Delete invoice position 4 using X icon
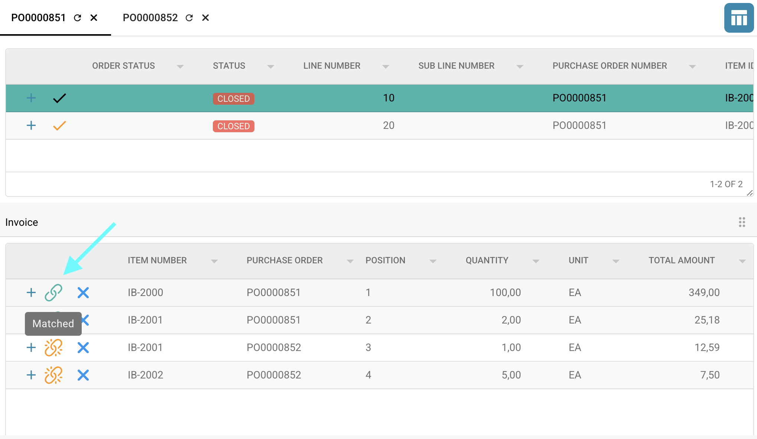Image resolution: width=757 pixels, height=439 pixels. click(x=83, y=375)
